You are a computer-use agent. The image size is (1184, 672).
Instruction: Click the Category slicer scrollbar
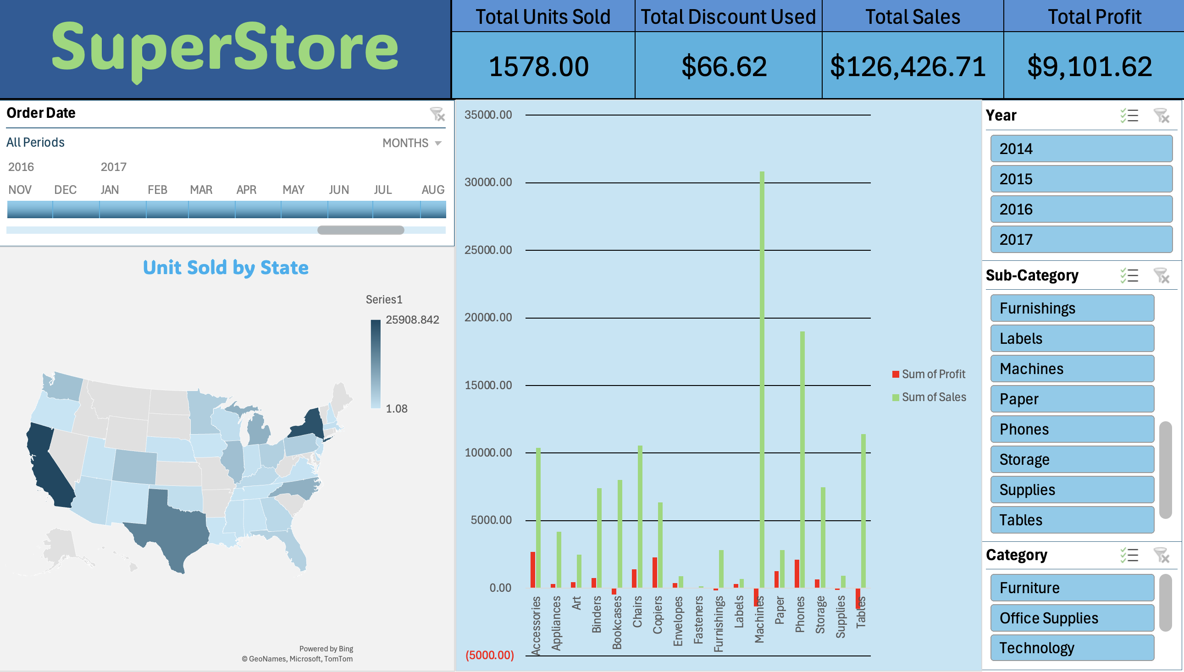click(1165, 602)
